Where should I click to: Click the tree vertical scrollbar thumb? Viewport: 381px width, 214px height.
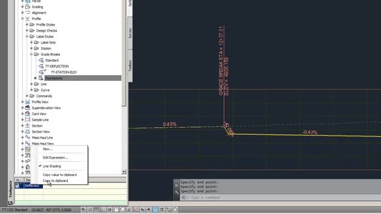click(124, 53)
